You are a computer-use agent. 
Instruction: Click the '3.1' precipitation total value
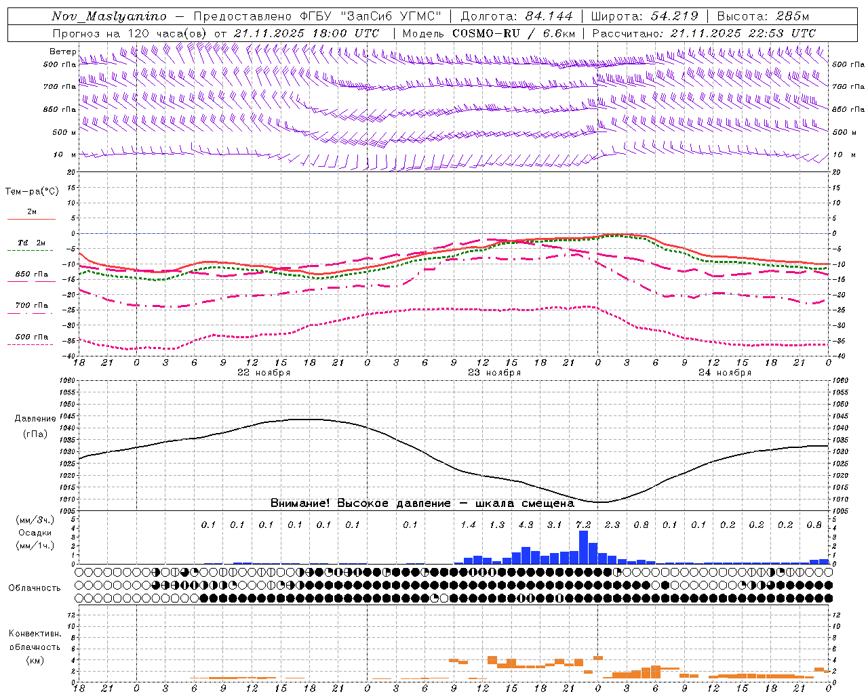click(555, 525)
